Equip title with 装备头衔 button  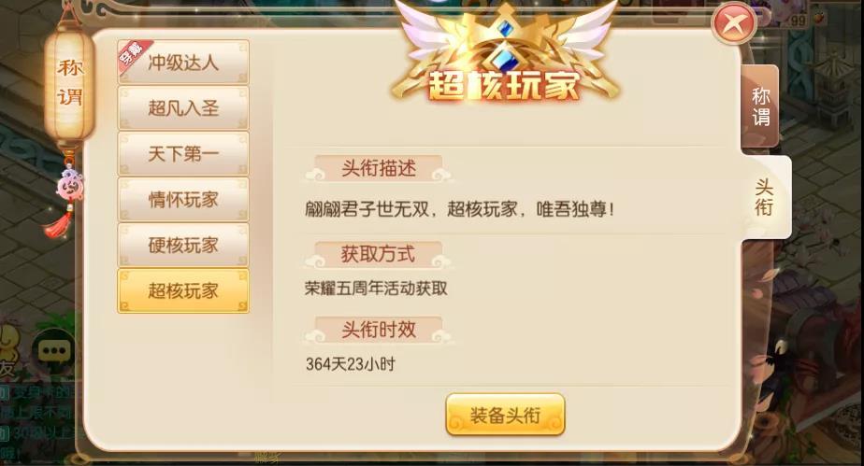tap(505, 415)
